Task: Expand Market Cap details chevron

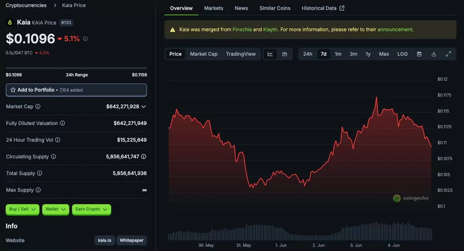Action: (143, 106)
